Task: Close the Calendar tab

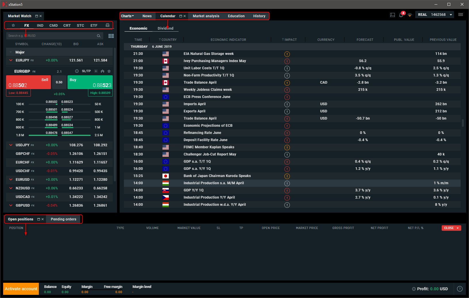Action: [185, 16]
